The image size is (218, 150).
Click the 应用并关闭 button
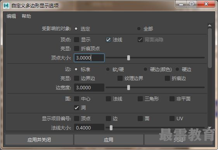point(39,140)
